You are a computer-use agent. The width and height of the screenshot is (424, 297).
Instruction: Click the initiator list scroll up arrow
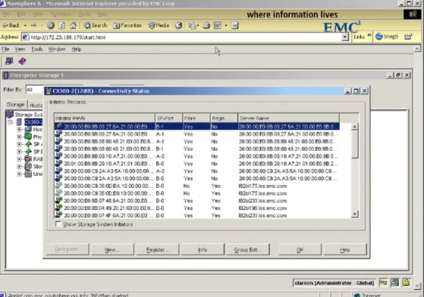click(354, 127)
